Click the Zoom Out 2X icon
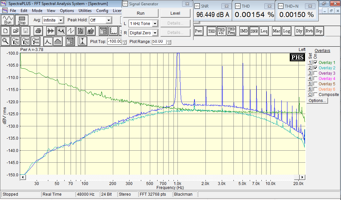The image size is (341, 200). pos(26,41)
